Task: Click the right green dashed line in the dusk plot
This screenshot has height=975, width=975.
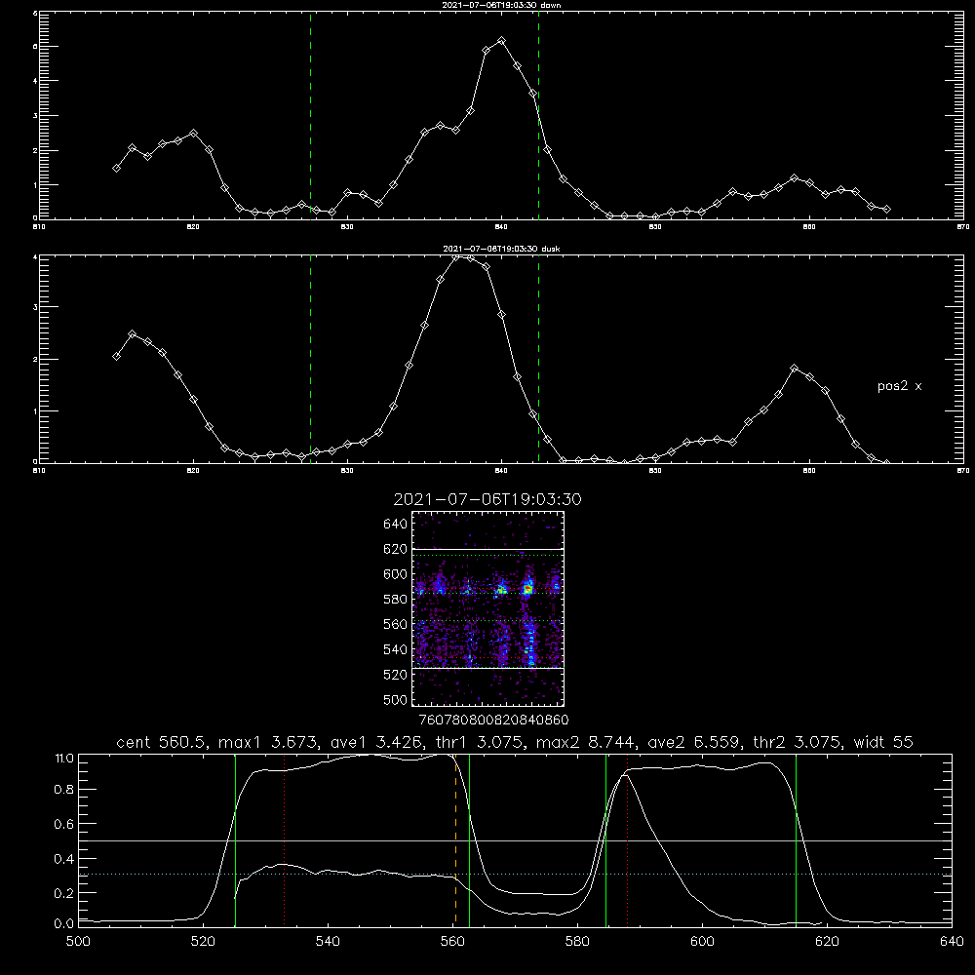Action: pos(538,359)
